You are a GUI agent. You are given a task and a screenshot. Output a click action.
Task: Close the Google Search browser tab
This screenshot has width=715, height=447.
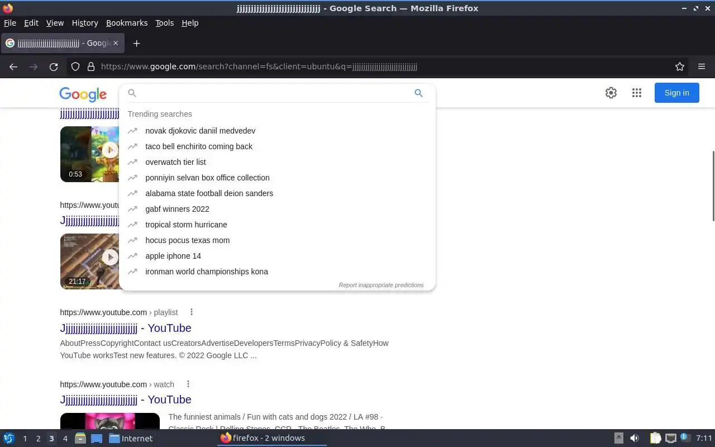point(116,43)
